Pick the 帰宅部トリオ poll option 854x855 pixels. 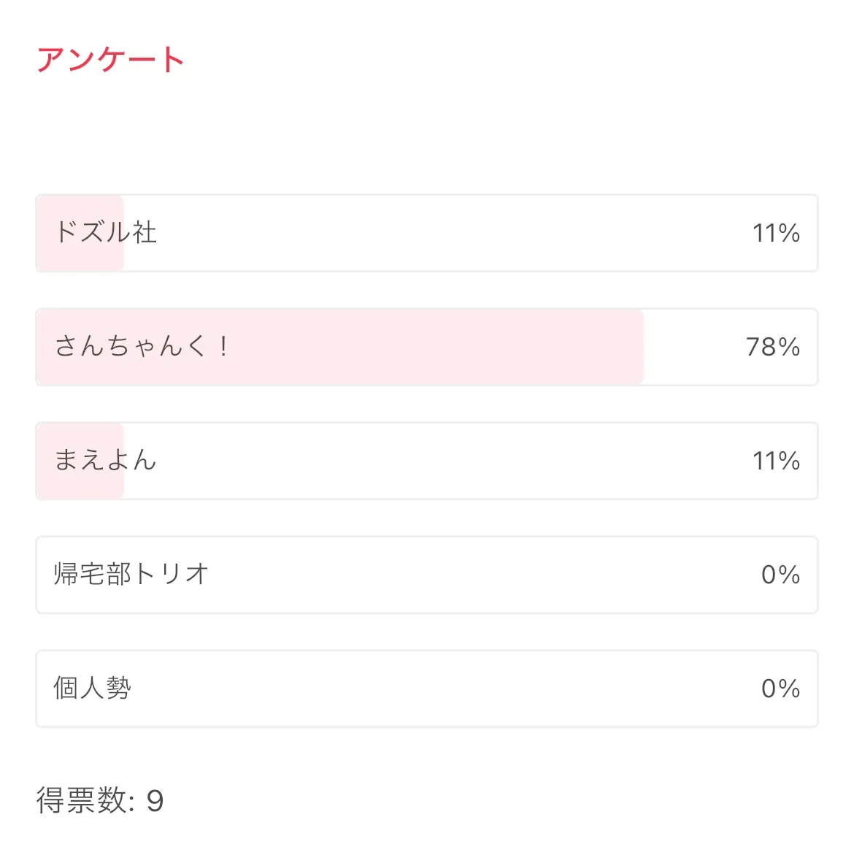click(131, 575)
